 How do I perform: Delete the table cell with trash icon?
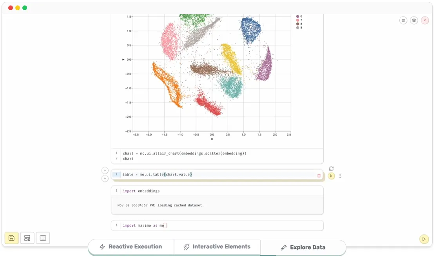click(319, 176)
